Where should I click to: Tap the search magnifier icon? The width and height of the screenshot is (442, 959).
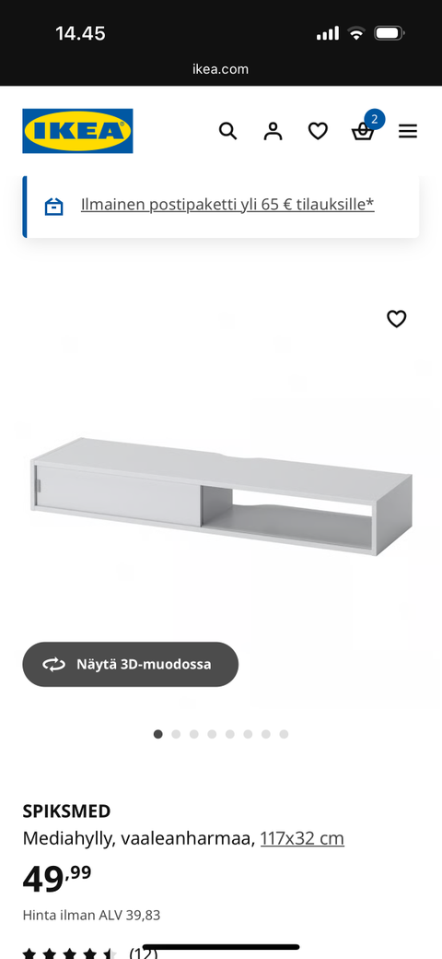(227, 131)
